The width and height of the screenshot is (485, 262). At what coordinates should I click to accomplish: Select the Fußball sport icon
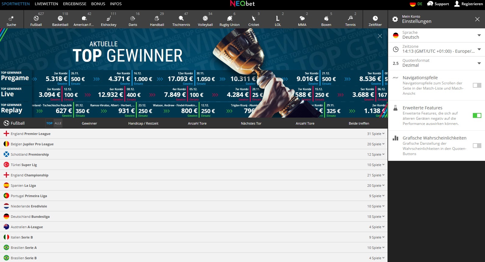[36, 19]
